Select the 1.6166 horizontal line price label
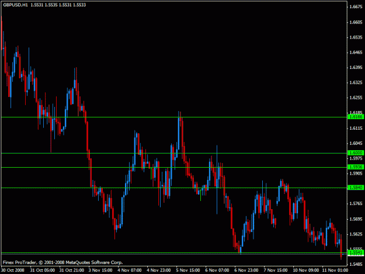The height and width of the screenshot is (274, 365). click(356, 117)
